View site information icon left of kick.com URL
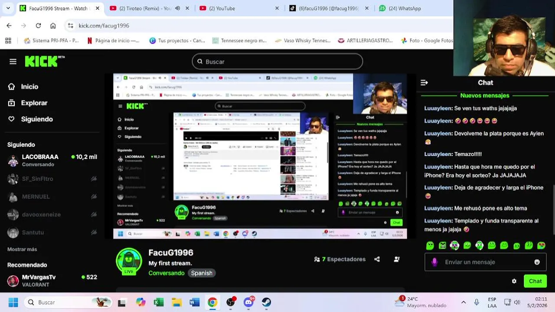 click(71, 26)
